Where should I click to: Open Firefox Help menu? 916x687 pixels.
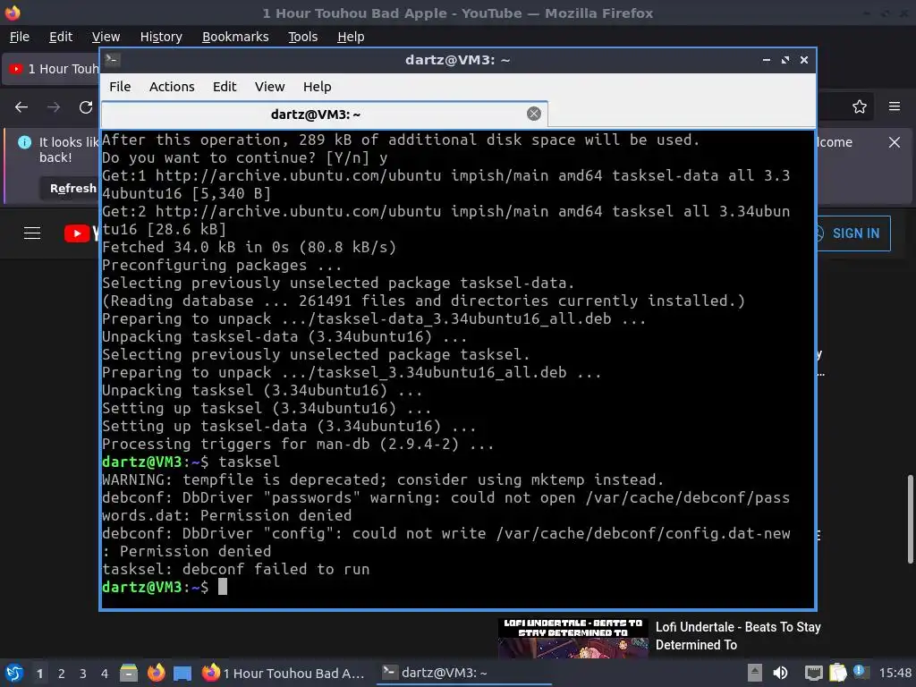pyautogui.click(x=351, y=37)
